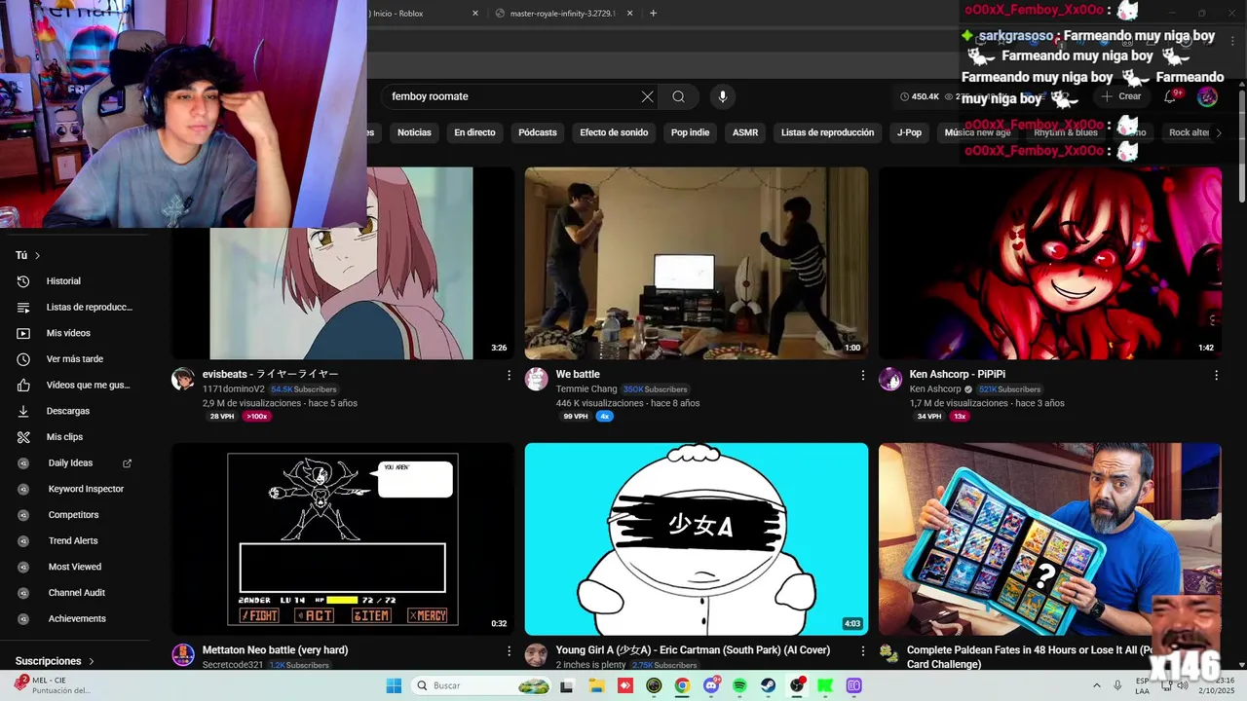Open options menu for Mettaton Neo battle video
Image resolution: width=1247 pixels, height=701 pixels.
click(509, 650)
